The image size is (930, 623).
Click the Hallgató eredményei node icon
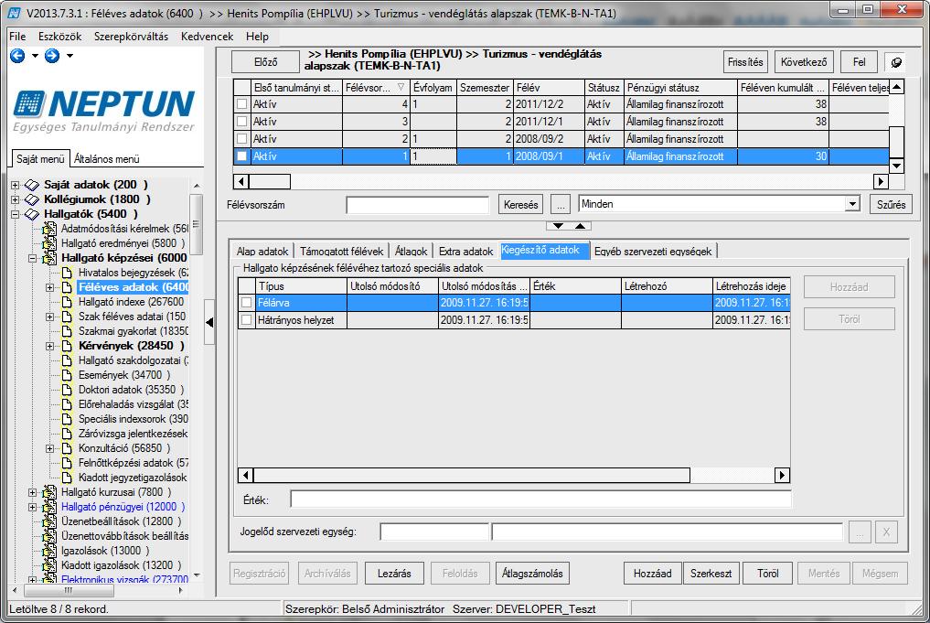pyautogui.click(x=49, y=243)
